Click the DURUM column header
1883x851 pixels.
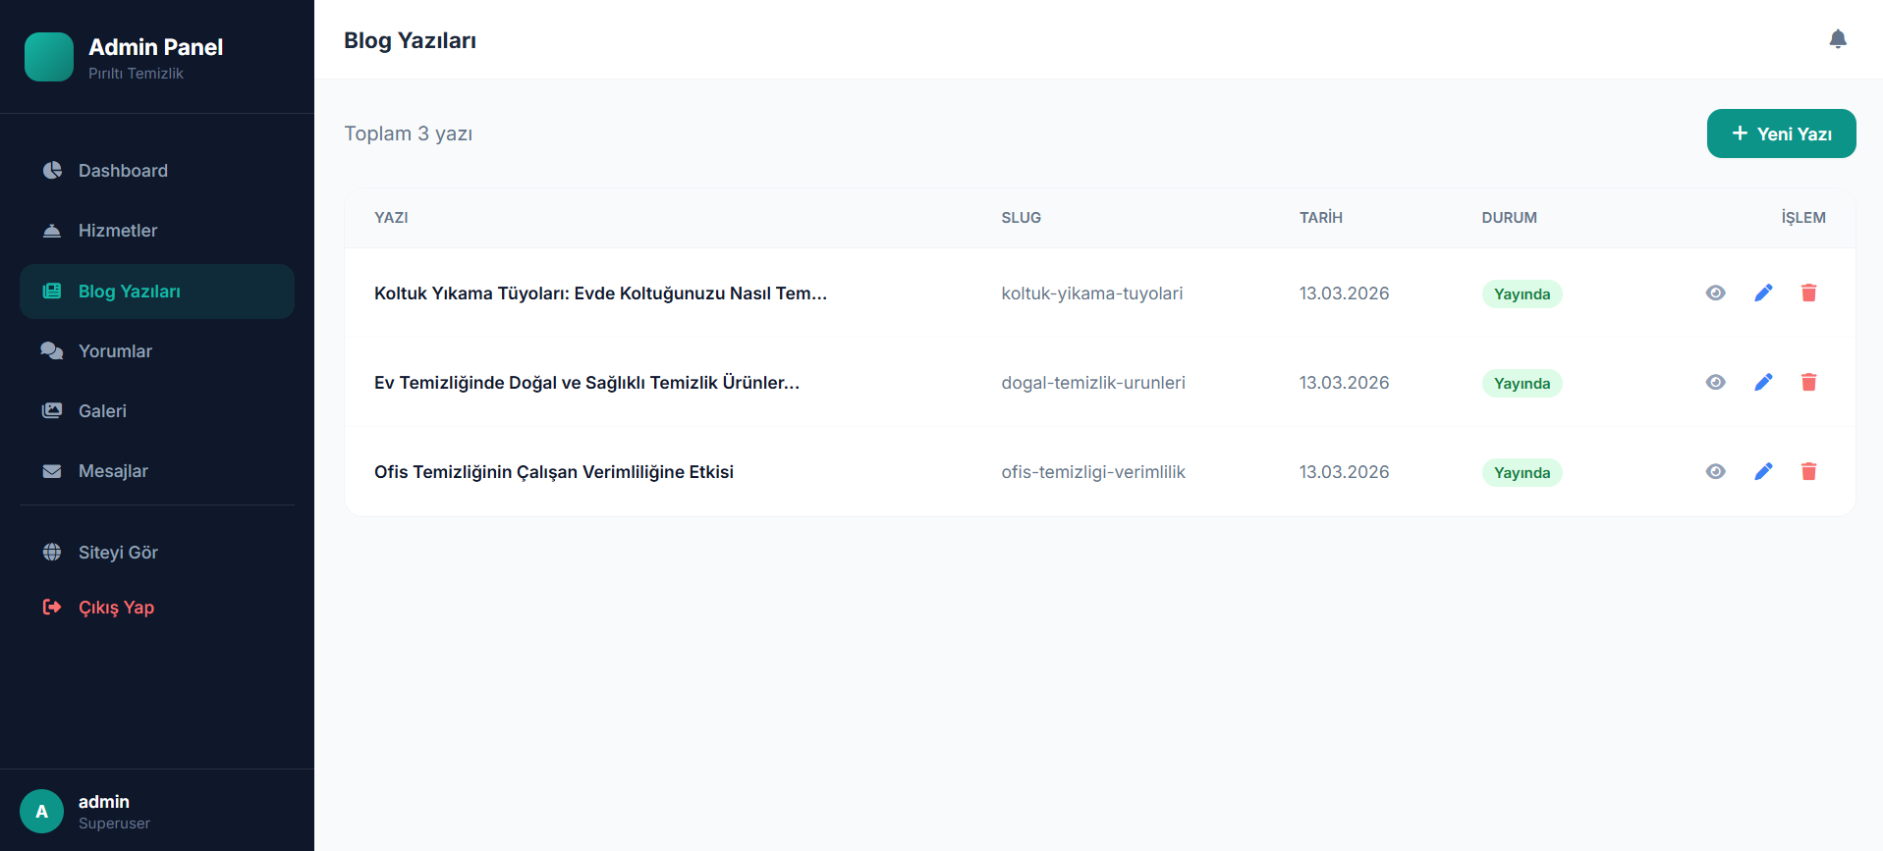pyautogui.click(x=1509, y=218)
